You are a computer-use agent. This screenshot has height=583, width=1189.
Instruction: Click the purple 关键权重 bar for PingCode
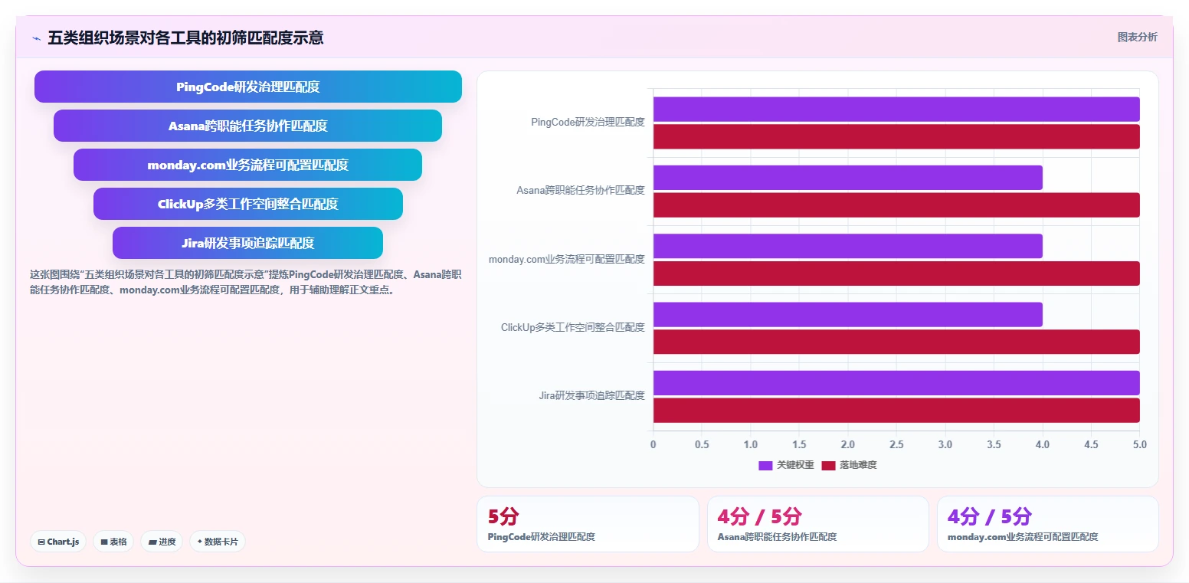(896, 110)
